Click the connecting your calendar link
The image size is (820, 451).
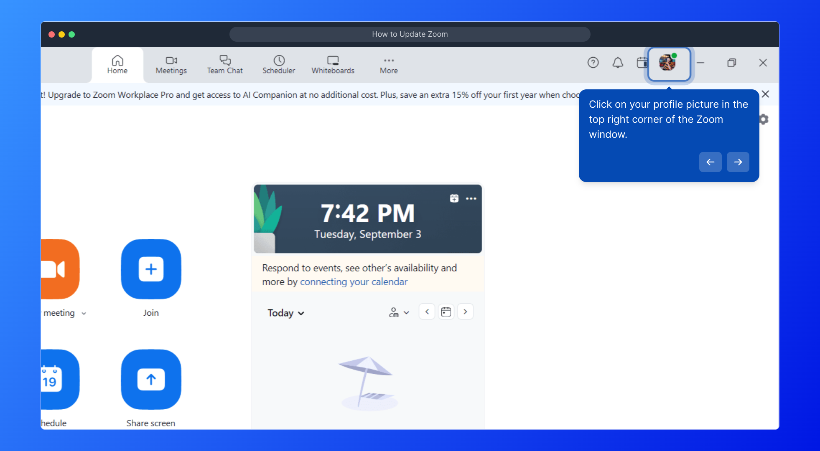(x=354, y=282)
